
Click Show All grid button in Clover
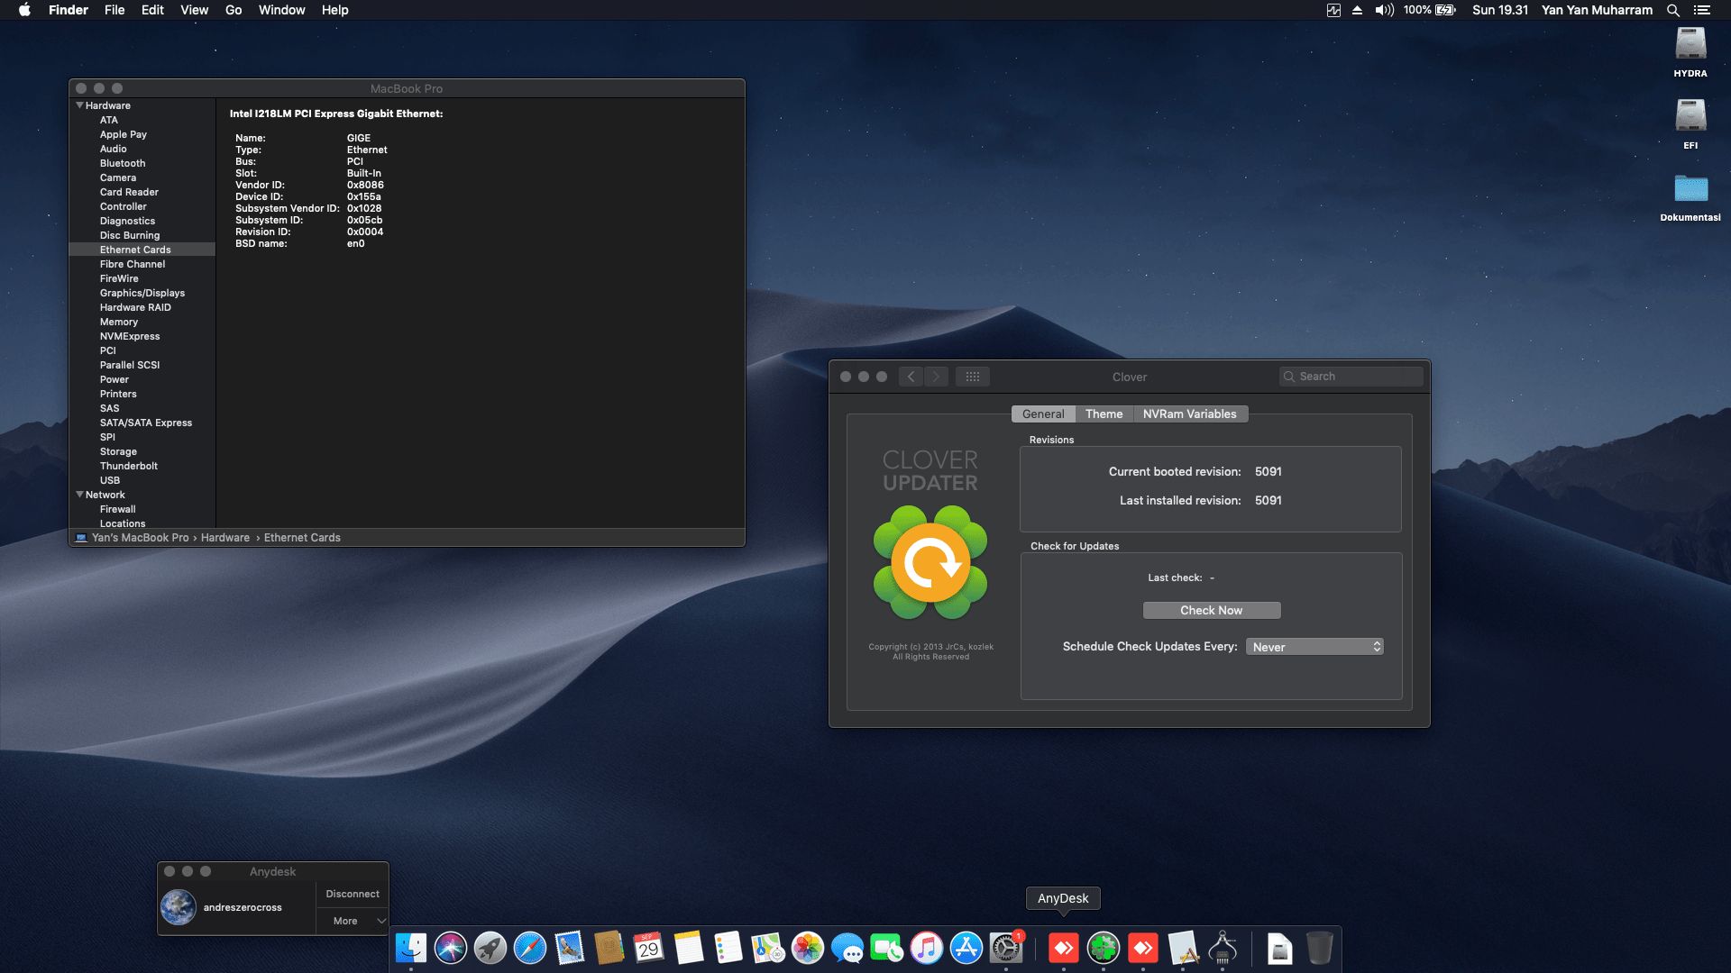coord(972,377)
